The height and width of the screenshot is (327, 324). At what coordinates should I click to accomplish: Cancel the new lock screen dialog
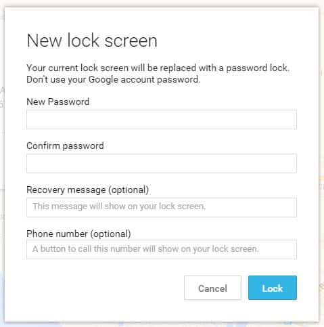tap(212, 288)
